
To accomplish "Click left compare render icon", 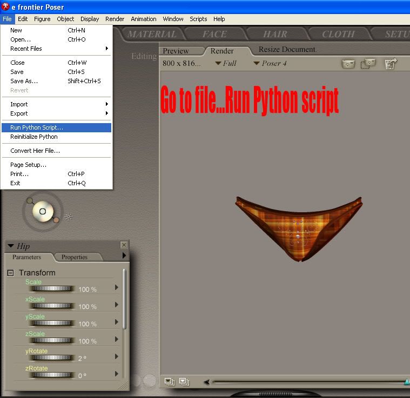I will (x=170, y=382).
